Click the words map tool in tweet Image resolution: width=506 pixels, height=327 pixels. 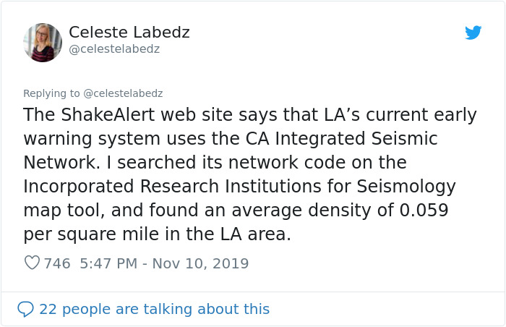pyautogui.click(x=64, y=211)
